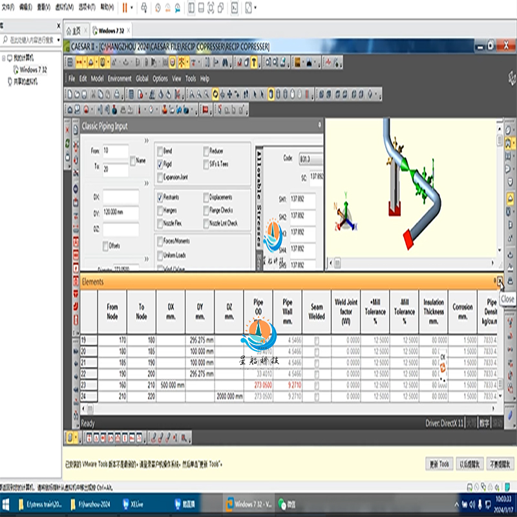
Task: Click the Save icon in CAESAR toolbar
Action: pos(84,94)
